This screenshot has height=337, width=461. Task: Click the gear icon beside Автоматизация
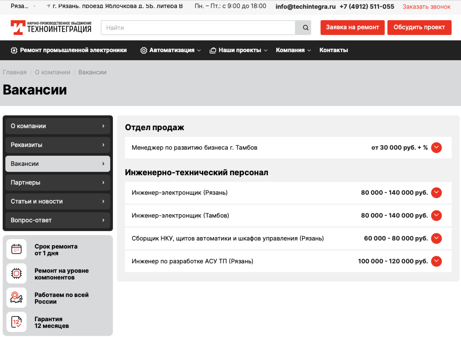coord(143,50)
